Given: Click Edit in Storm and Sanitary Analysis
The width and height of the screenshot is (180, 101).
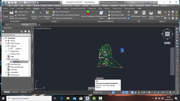Looking at the screenshot, I should click(x=66, y=15).
